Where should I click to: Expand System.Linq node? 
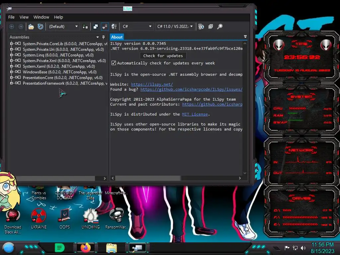pyautogui.click(x=11, y=55)
